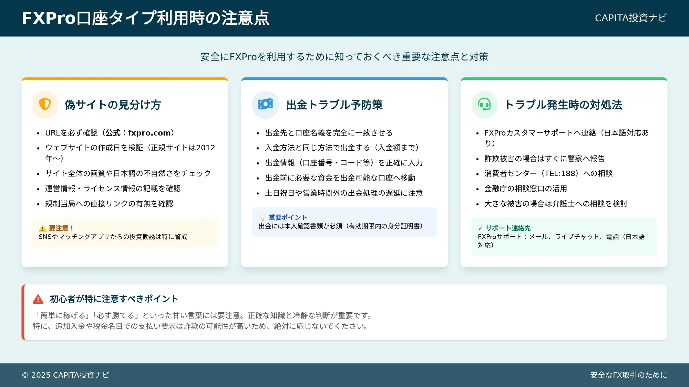Select the title FXPro口座タイプ利用時の注意点
This screenshot has height=387, width=689.
click(x=145, y=18)
